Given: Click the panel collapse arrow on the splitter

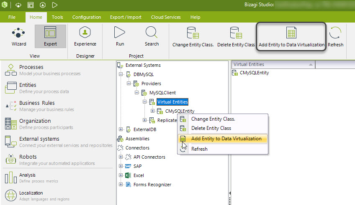Looking at the screenshot, I should (x=230, y=193).
